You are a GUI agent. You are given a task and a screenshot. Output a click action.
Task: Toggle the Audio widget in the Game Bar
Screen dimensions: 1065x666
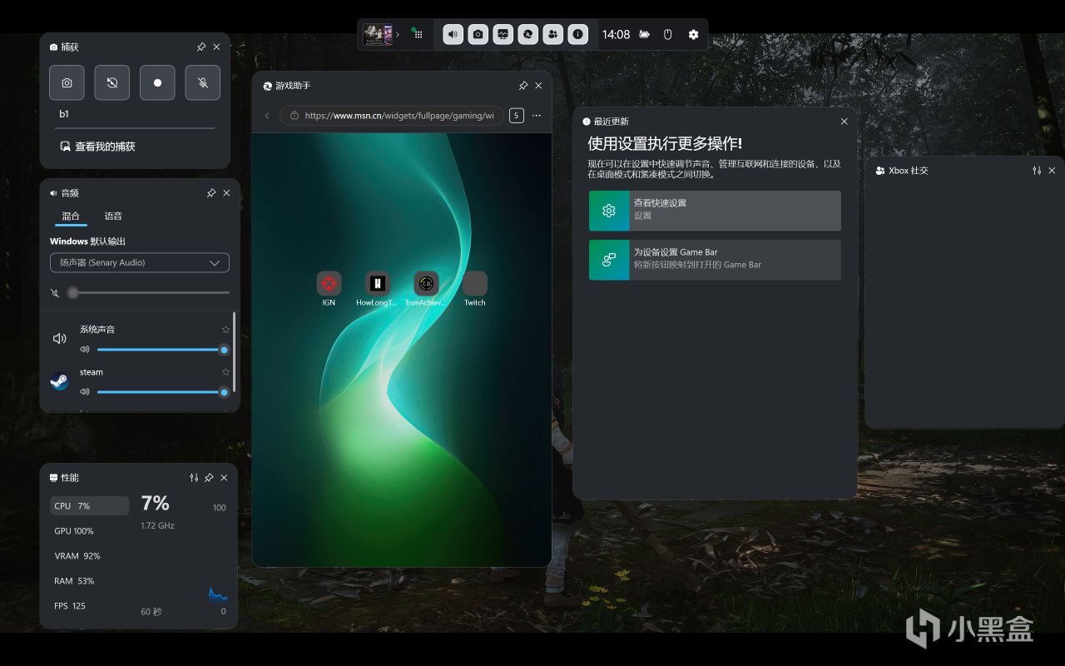pos(453,34)
